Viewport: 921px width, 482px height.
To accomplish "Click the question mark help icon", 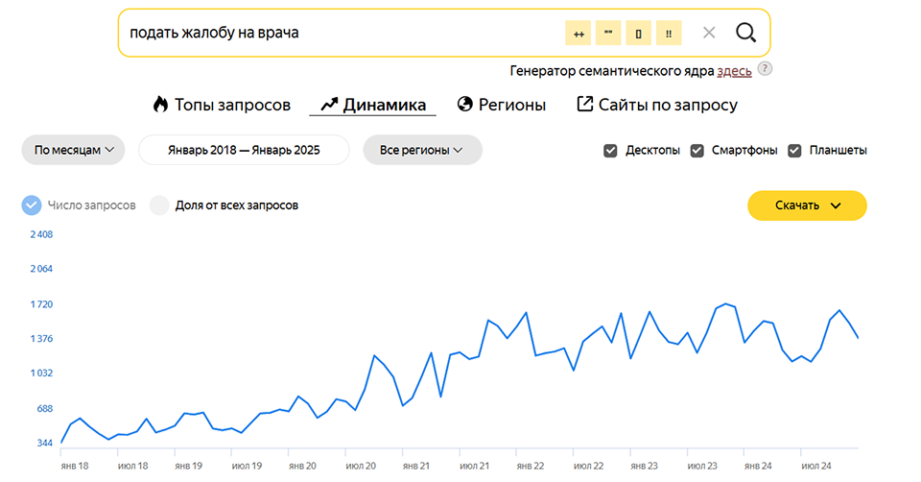I will (x=765, y=69).
